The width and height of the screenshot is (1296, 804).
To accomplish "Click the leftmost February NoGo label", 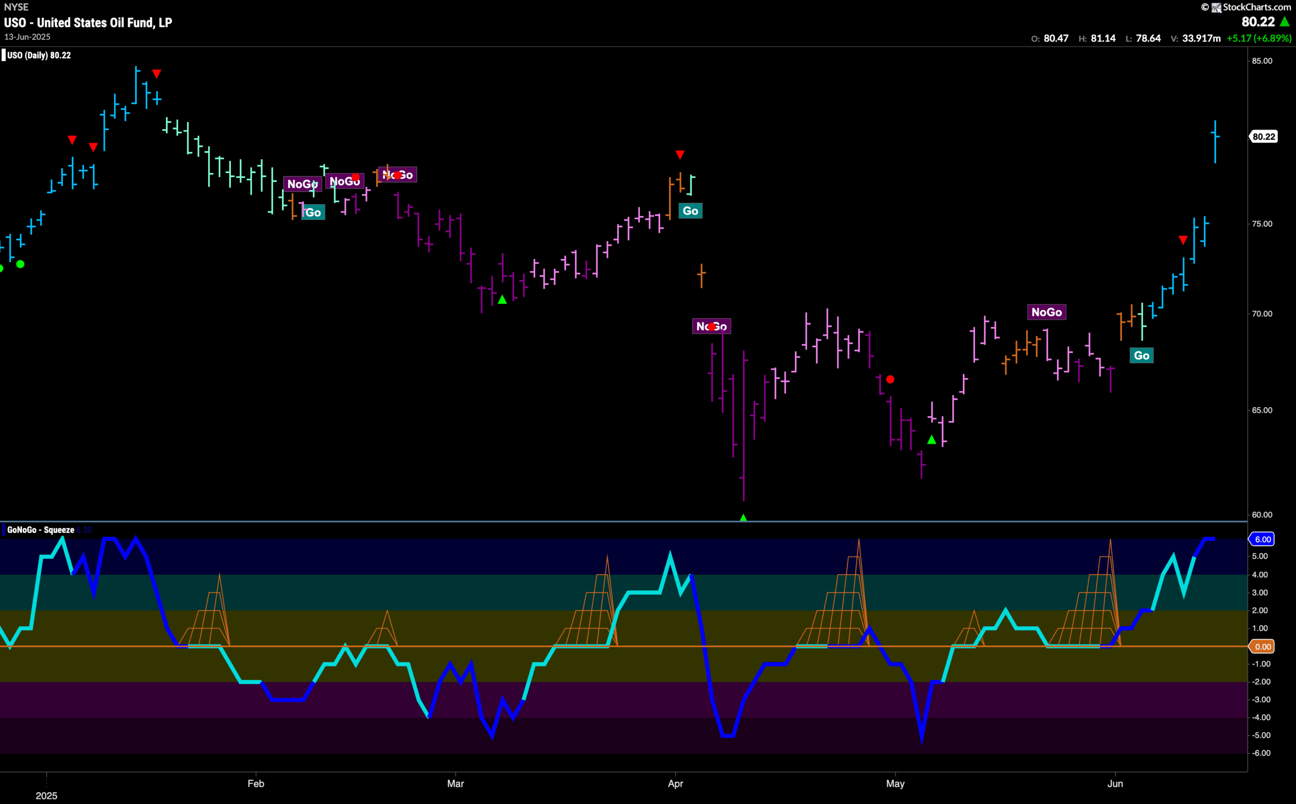I will pyautogui.click(x=302, y=184).
